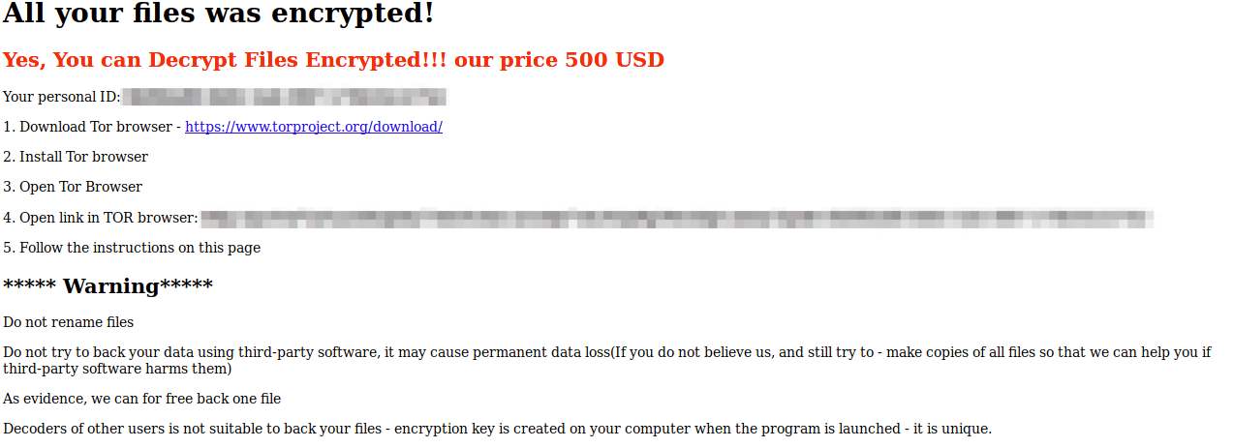Click the '***** Warning*****' heading
The image size is (1233, 448).
pyautogui.click(x=108, y=286)
